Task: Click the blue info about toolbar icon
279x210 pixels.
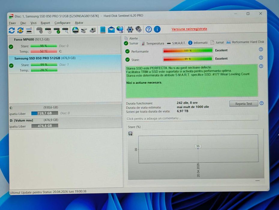Action: (x=157, y=29)
